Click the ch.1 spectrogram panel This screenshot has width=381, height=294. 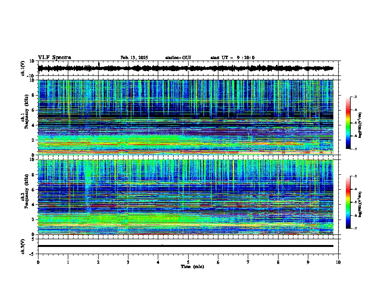(186, 117)
